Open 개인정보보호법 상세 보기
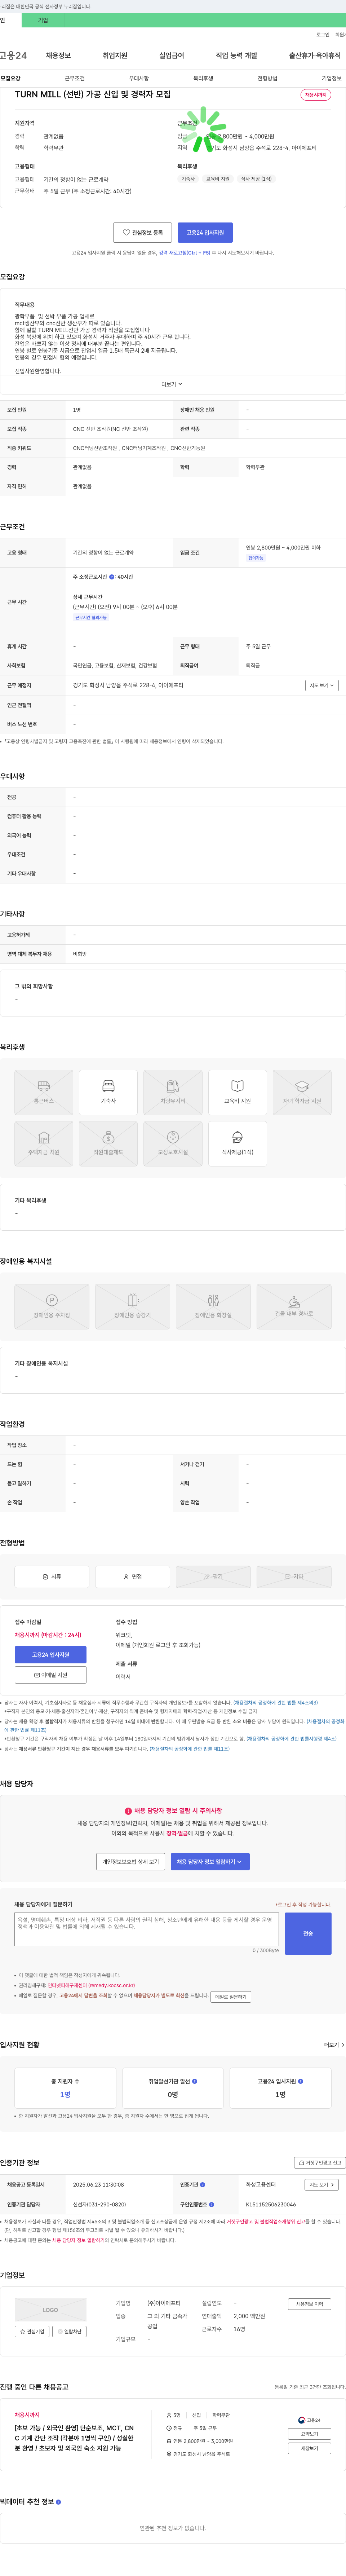346x2576 pixels. 130,1862
